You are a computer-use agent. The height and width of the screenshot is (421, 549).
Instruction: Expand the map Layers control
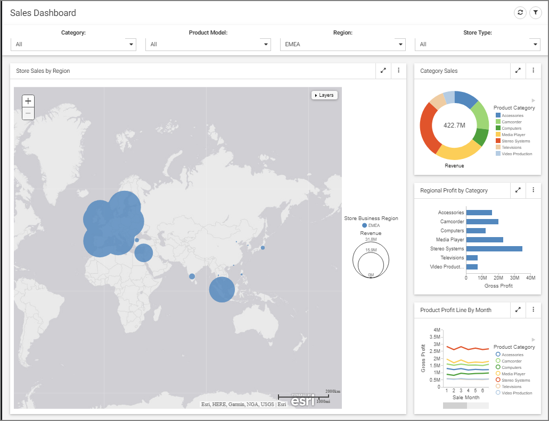click(x=324, y=95)
